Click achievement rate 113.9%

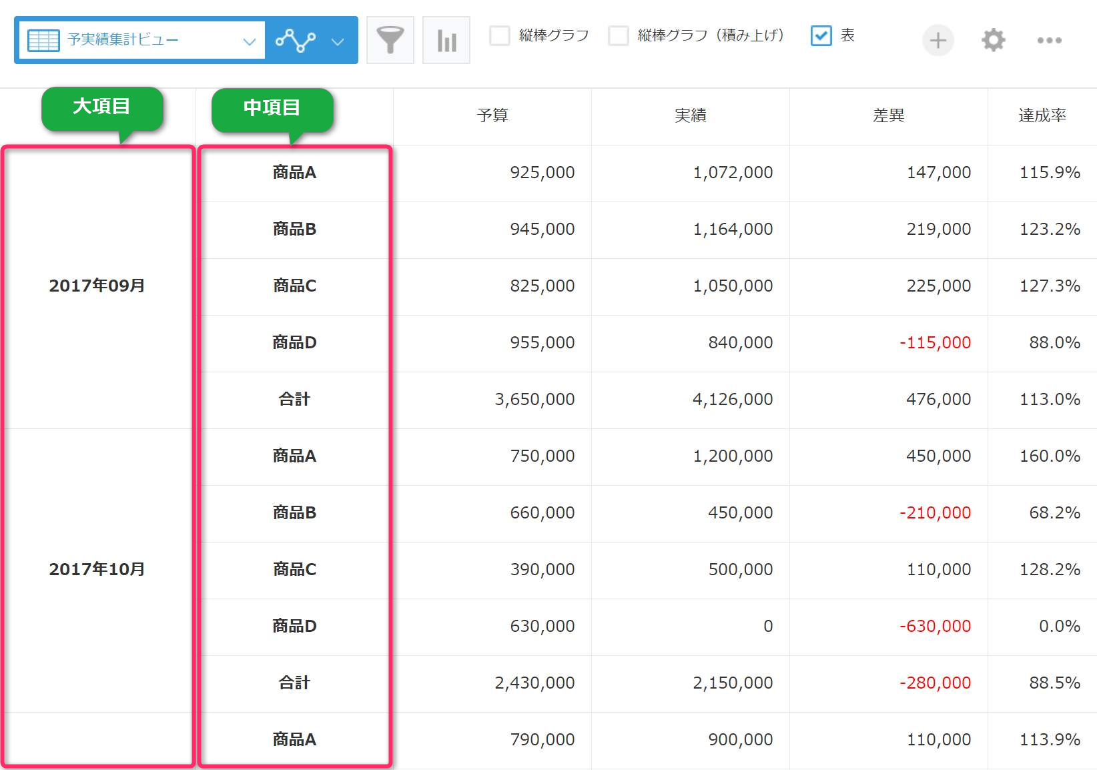(1050, 740)
